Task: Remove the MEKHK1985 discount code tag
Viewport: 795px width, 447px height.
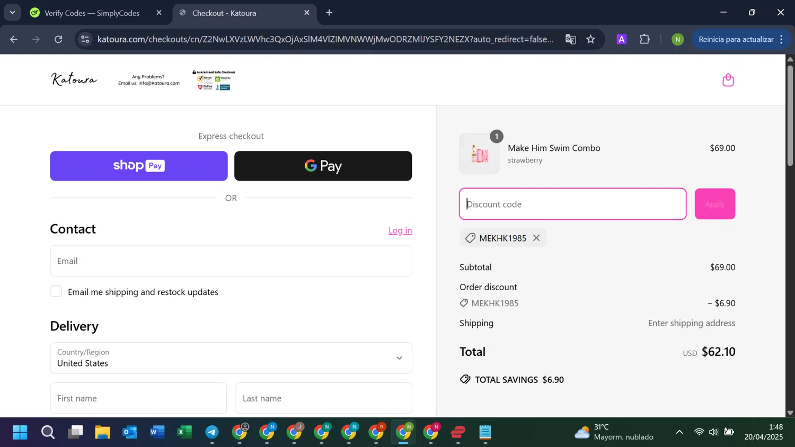Action: click(536, 238)
